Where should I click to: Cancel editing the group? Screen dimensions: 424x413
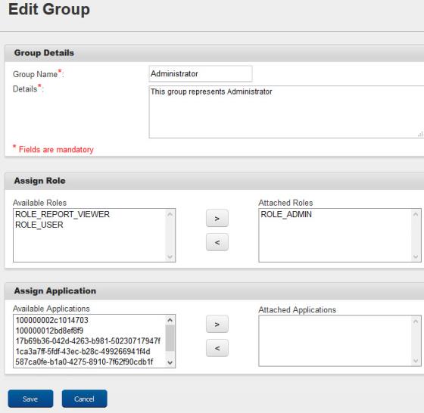(x=84, y=399)
